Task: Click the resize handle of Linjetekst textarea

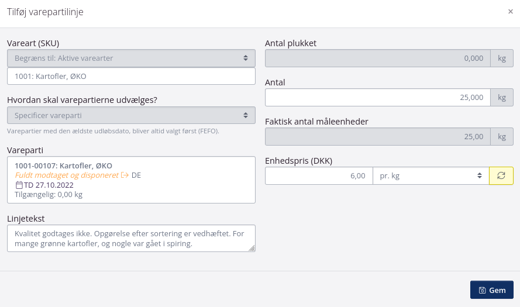Action: tap(252, 248)
